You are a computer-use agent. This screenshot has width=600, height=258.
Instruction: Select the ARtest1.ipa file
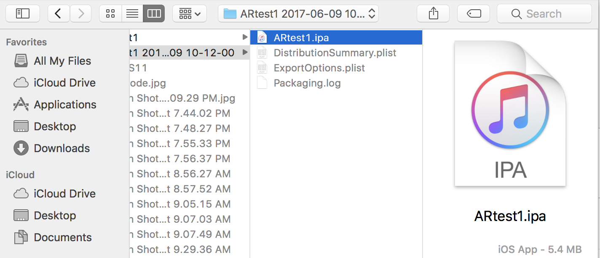(x=301, y=38)
